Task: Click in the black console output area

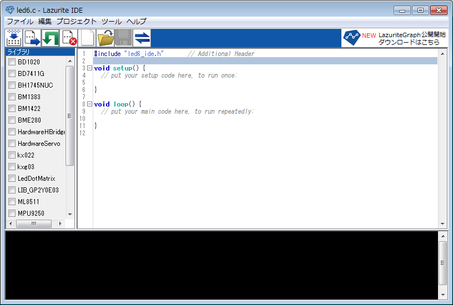Action: click(222, 265)
